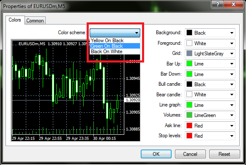Collapse the Color scheme dropdown arrow
The image size is (246, 166).
coord(137,33)
